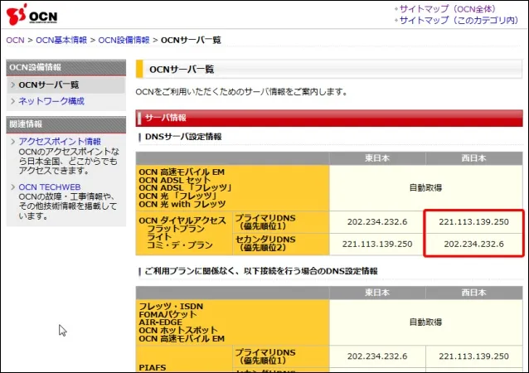
Task: Click 221.113.139.250 secondary 東日本 cell
Action: 377,245
